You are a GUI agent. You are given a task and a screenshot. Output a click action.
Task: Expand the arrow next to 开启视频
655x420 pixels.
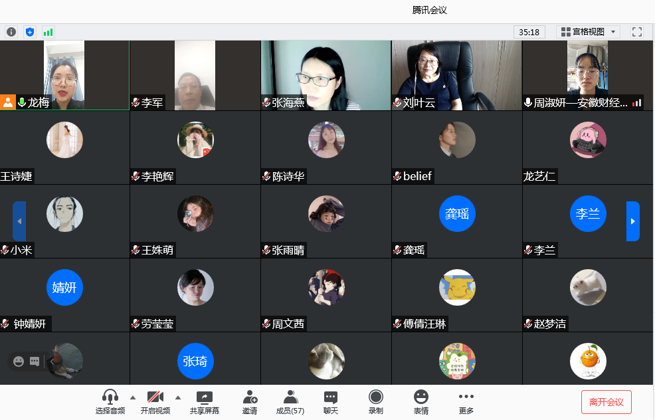(178, 397)
